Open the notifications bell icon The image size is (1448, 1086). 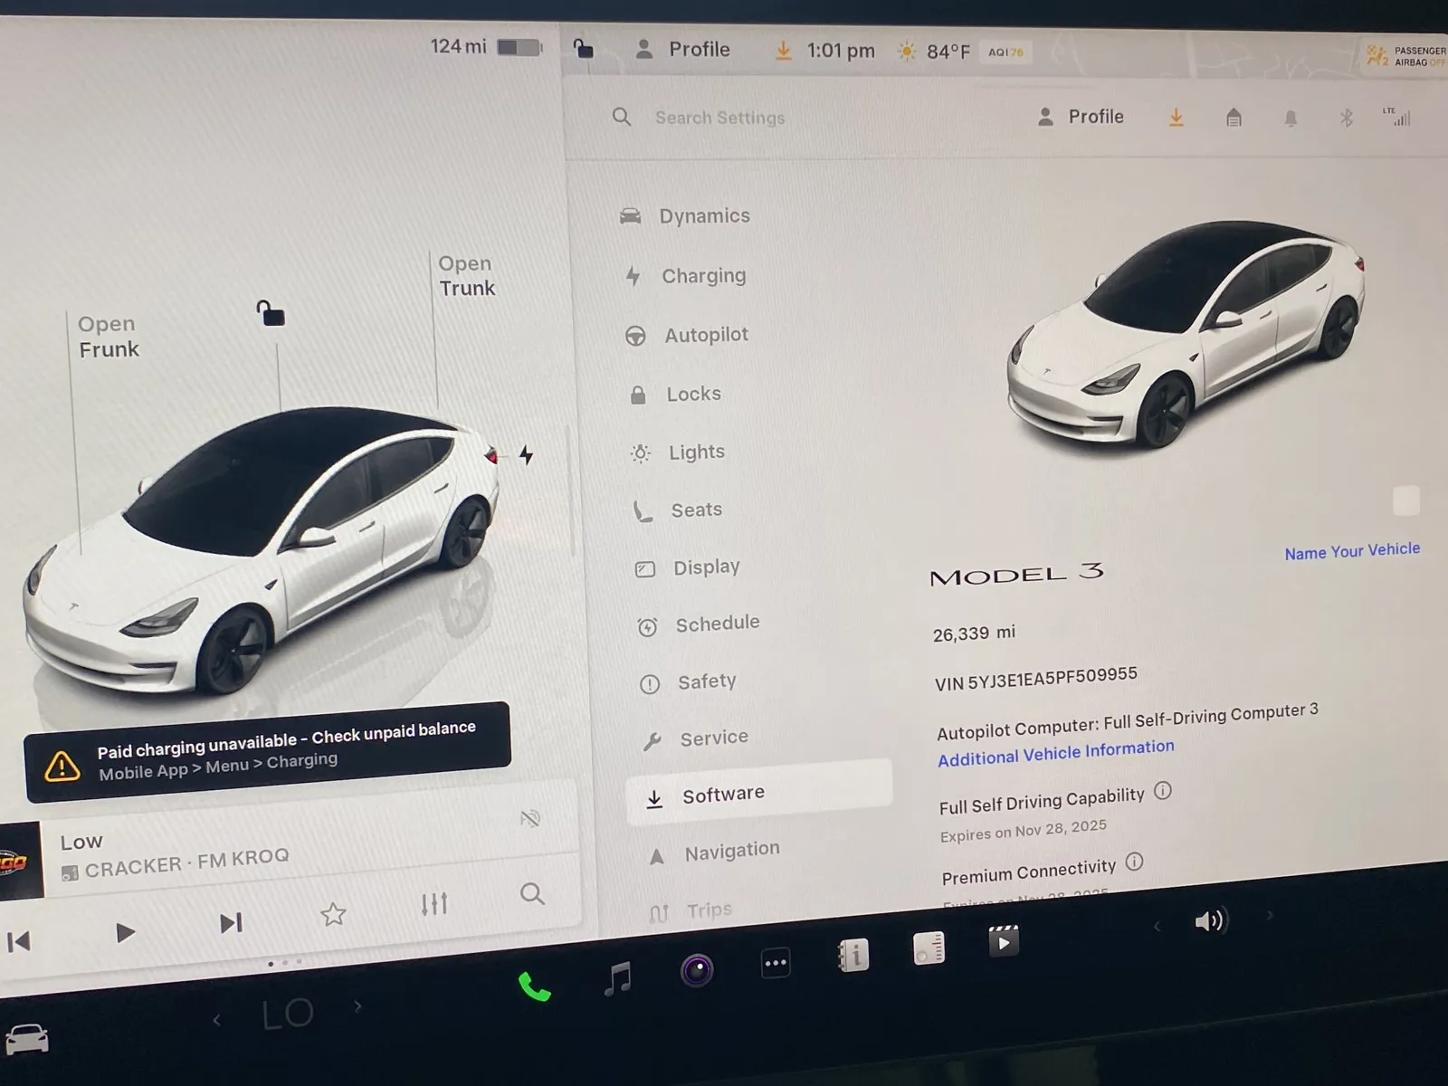(1291, 119)
